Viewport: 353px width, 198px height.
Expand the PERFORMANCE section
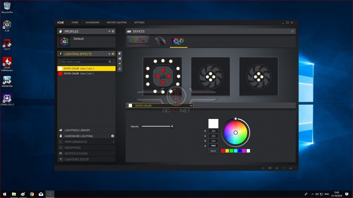point(86,142)
